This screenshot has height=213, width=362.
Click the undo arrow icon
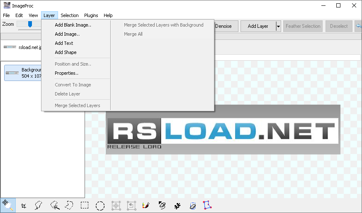[x=359, y=26]
